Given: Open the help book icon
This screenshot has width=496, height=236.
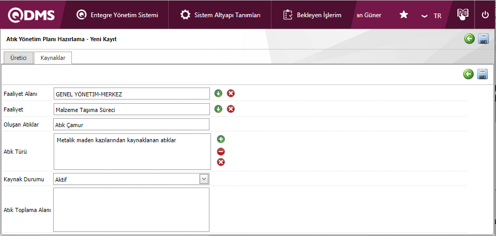Looking at the screenshot, I should [463, 14].
